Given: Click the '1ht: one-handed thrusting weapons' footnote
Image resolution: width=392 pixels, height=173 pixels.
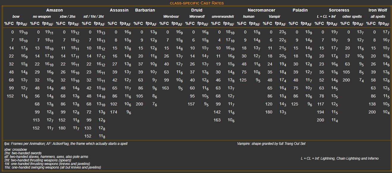Looking at the screenshot, I should (x=47, y=164).
